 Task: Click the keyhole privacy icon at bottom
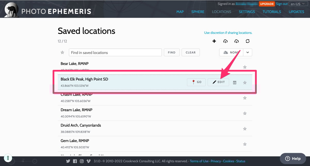tap(8, 158)
